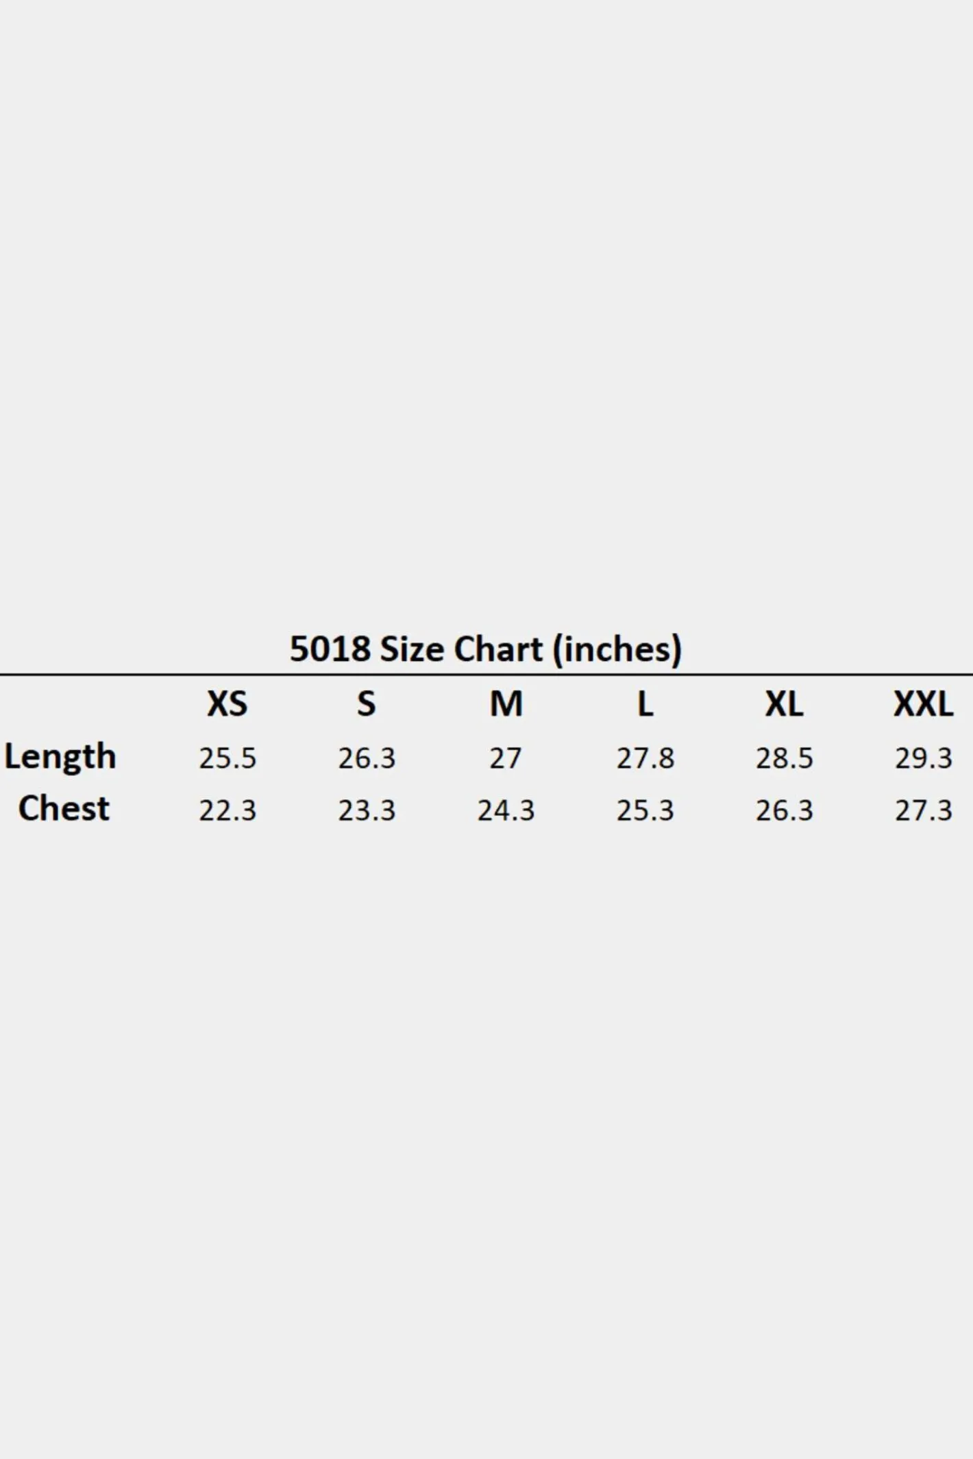Click the L chest value 25.3
This screenshot has height=1459, width=973.
pos(645,811)
